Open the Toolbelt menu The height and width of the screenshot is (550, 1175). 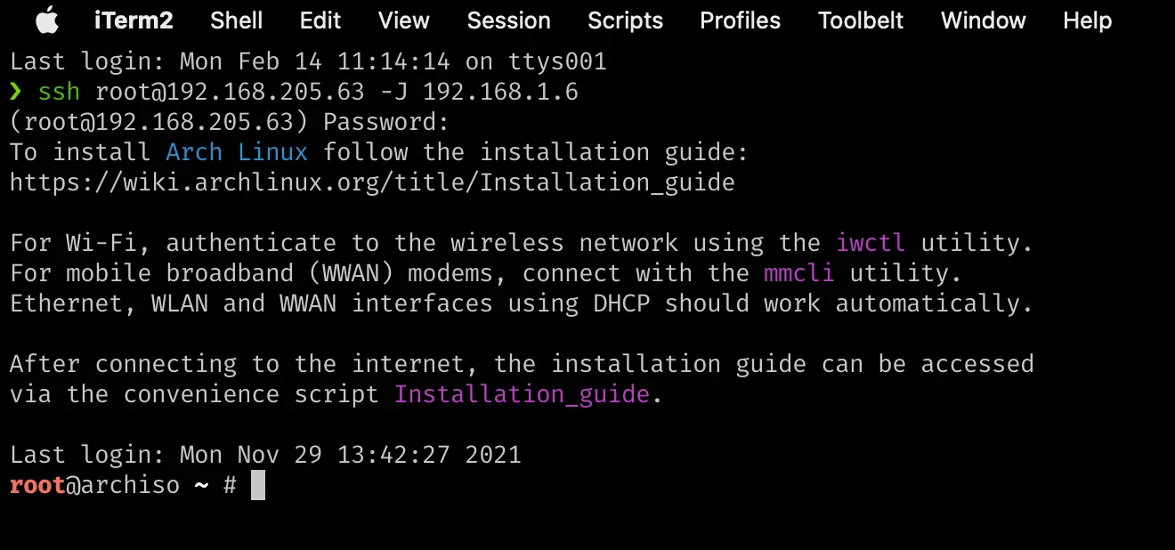(860, 20)
